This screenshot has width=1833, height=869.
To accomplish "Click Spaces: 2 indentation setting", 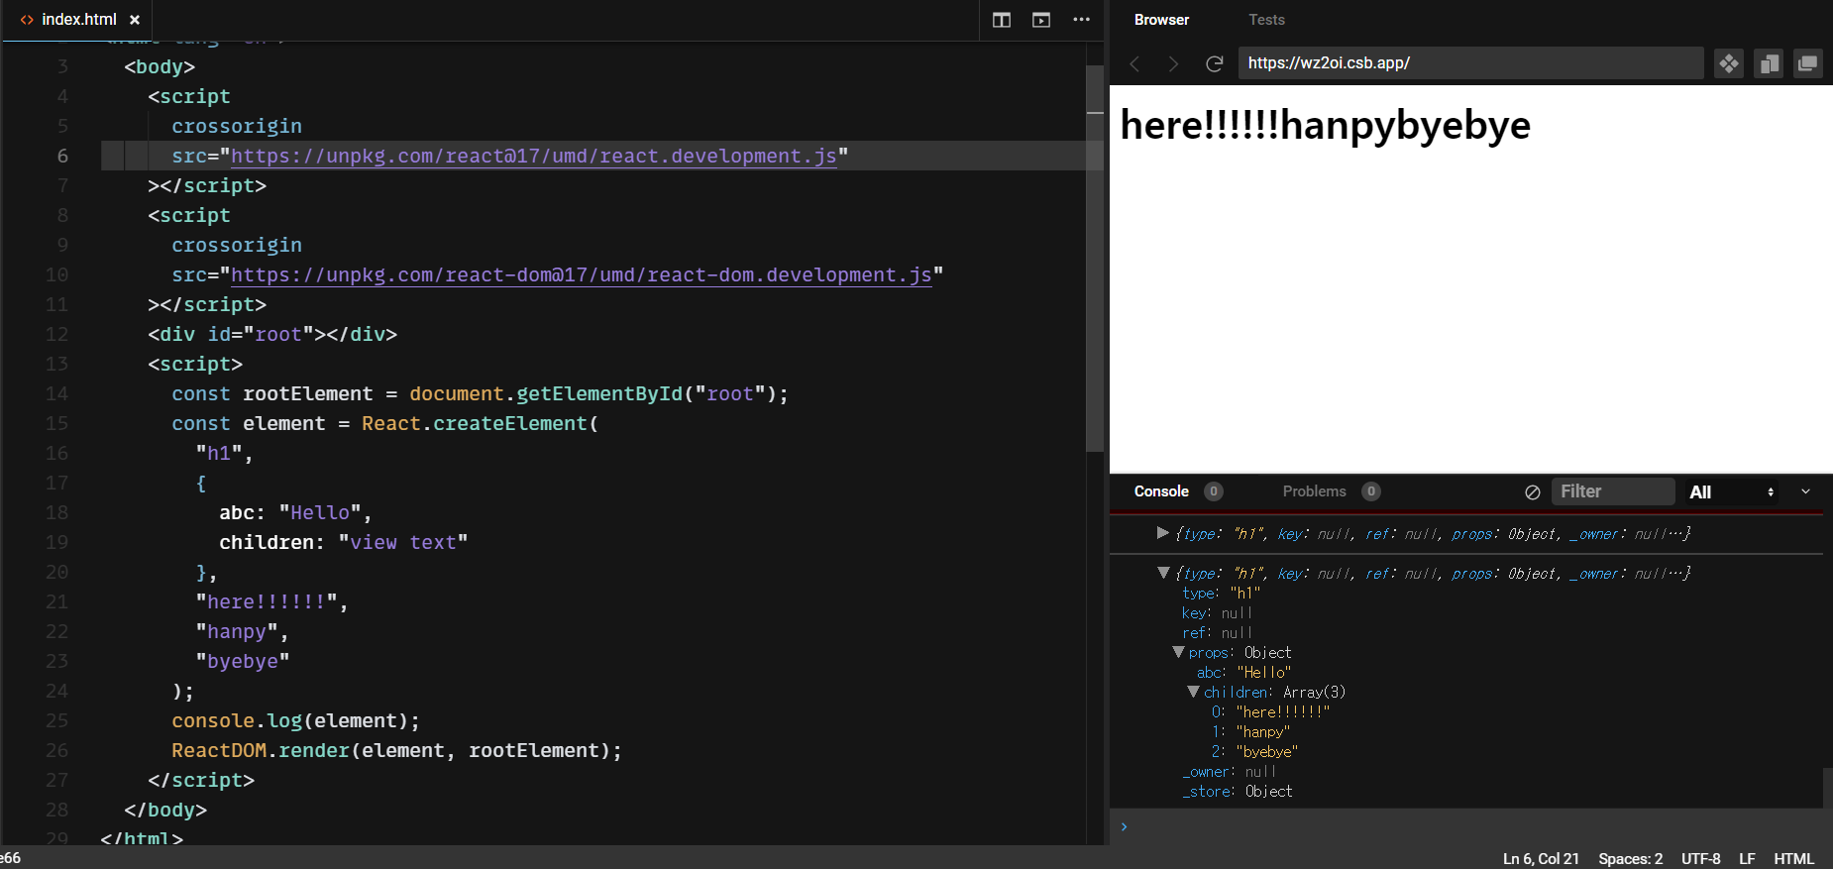I will [1630, 859].
